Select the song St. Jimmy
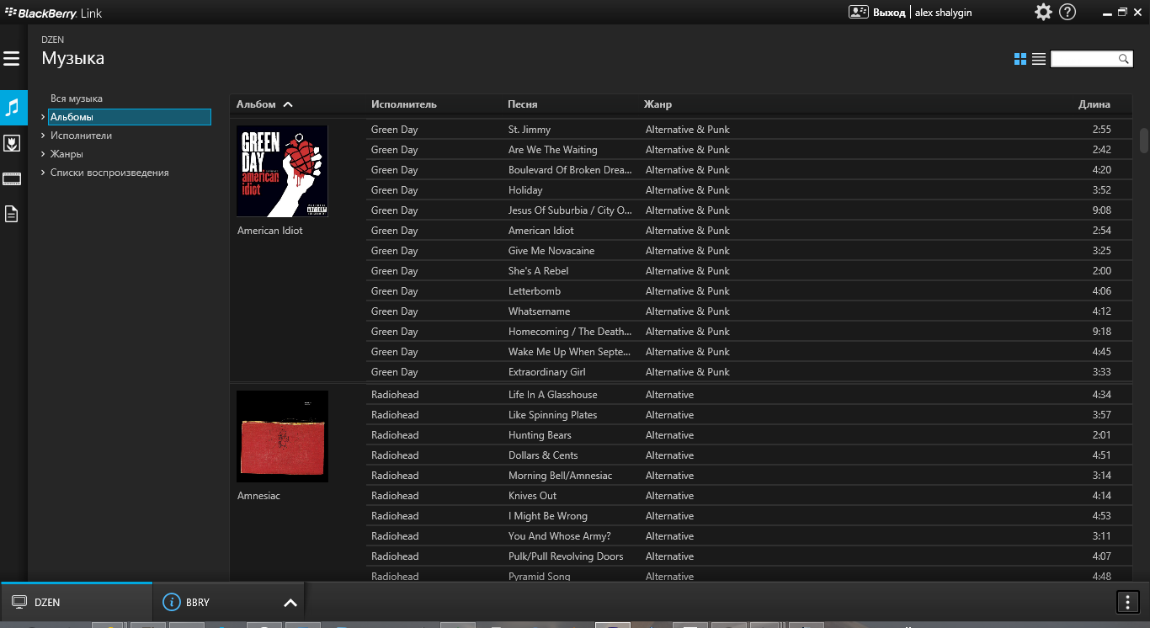1150x628 pixels. [x=530, y=130]
